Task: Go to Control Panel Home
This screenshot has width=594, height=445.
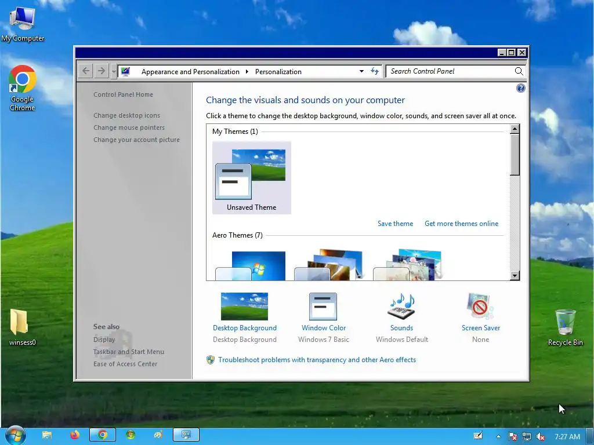Action: tap(123, 94)
